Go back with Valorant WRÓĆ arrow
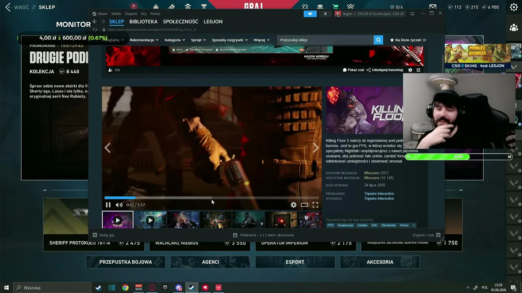522x293 pixels. 8,7
